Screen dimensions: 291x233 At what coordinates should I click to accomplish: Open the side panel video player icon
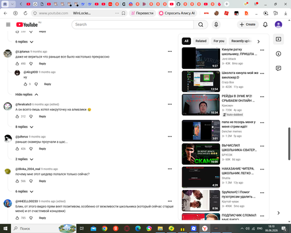click(278, 39)
